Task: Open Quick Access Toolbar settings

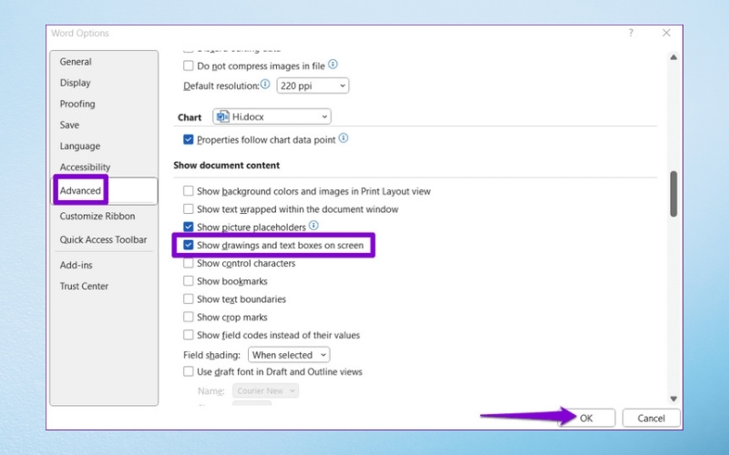Action: click(x=103, y=239)
